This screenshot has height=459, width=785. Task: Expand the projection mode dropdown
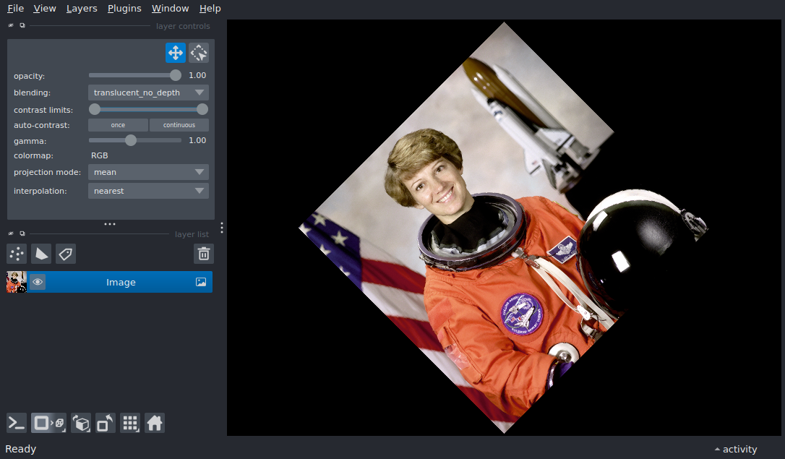[148, 172]
